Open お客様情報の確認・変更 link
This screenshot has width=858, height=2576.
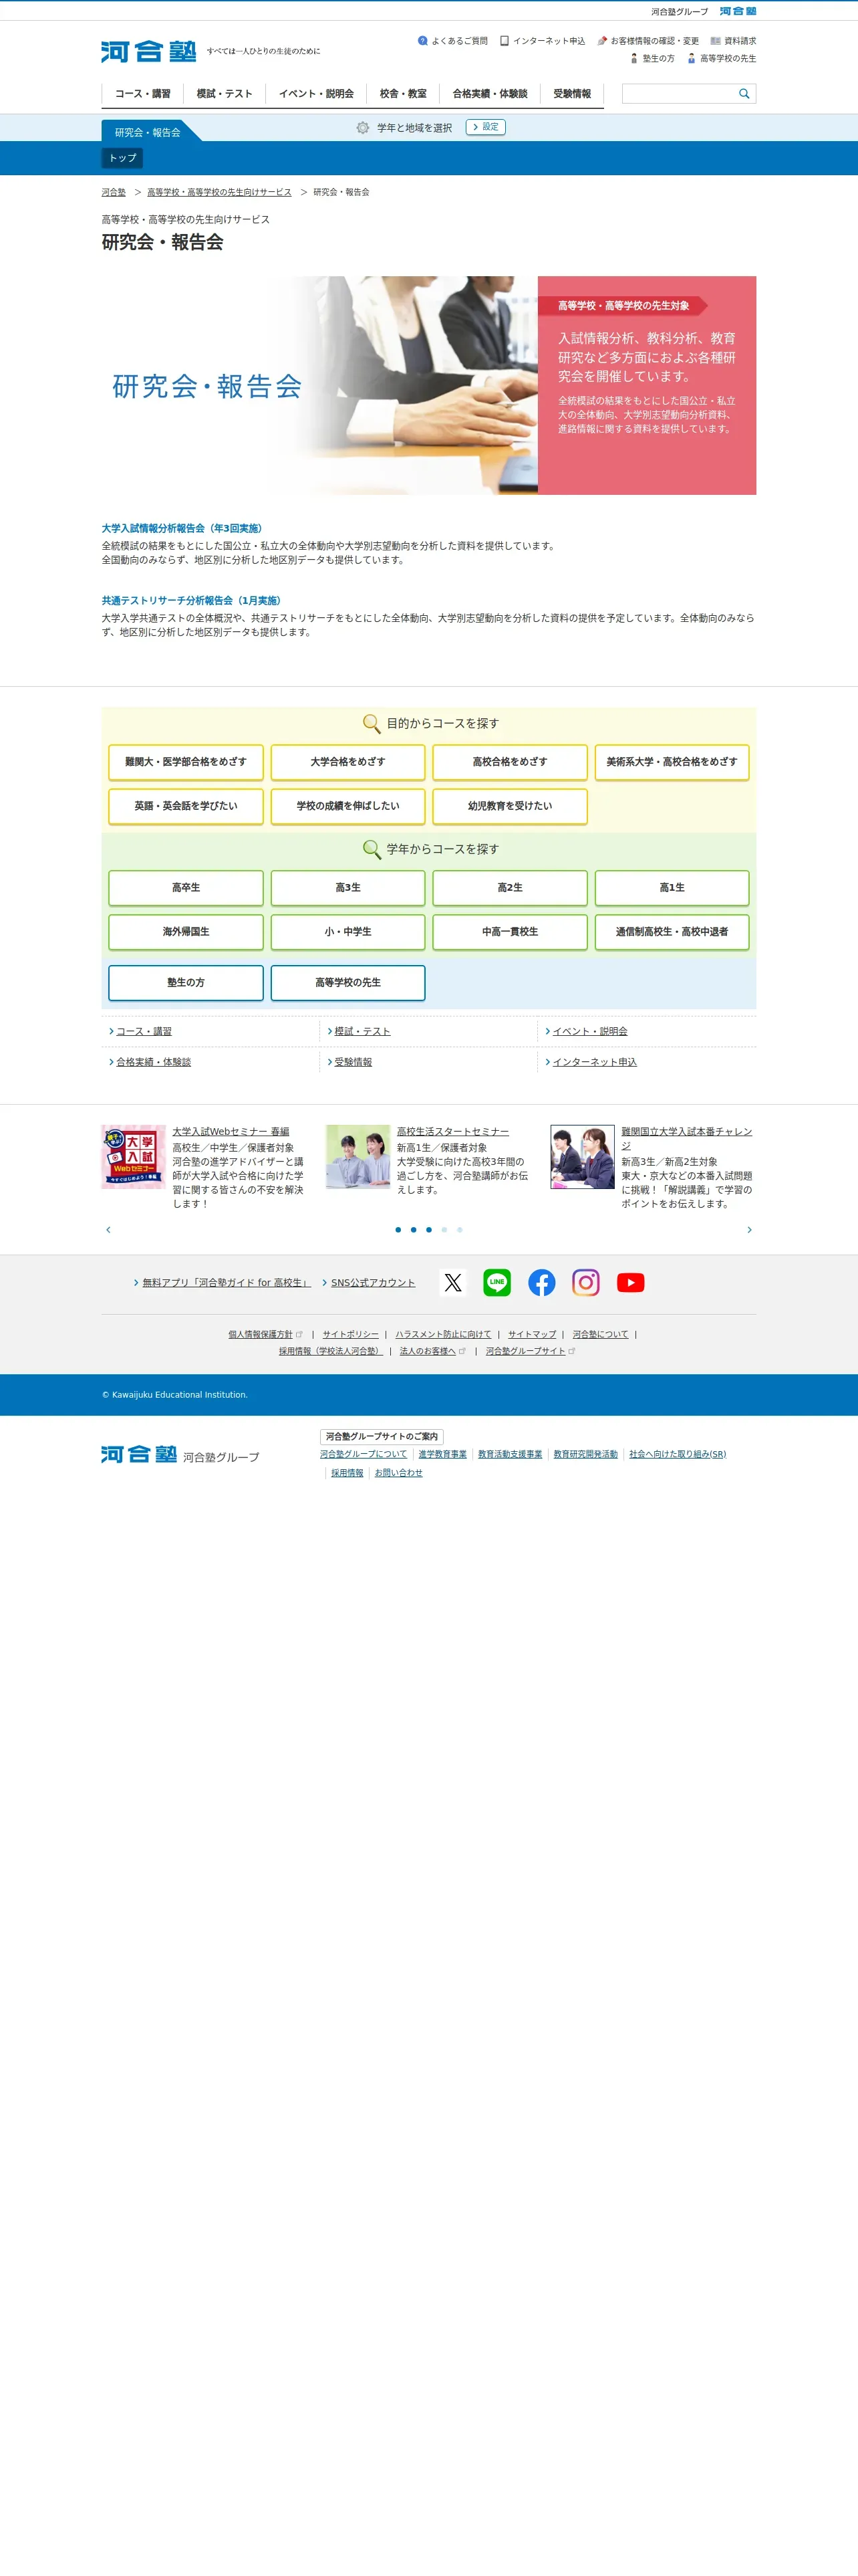[x=648, y=41]
